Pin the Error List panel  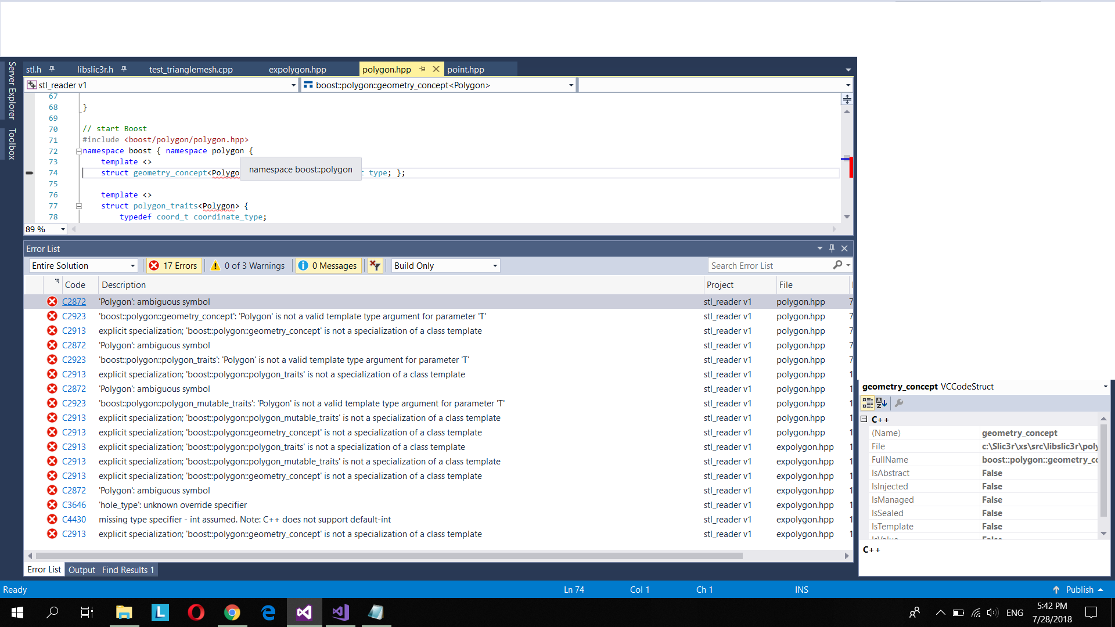[832, 248]
